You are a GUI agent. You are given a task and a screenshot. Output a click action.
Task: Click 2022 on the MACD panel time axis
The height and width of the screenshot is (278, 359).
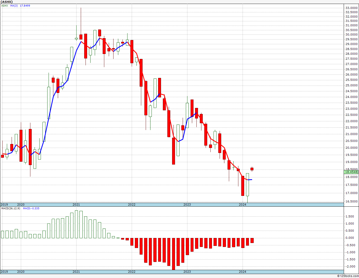point(132,272)
